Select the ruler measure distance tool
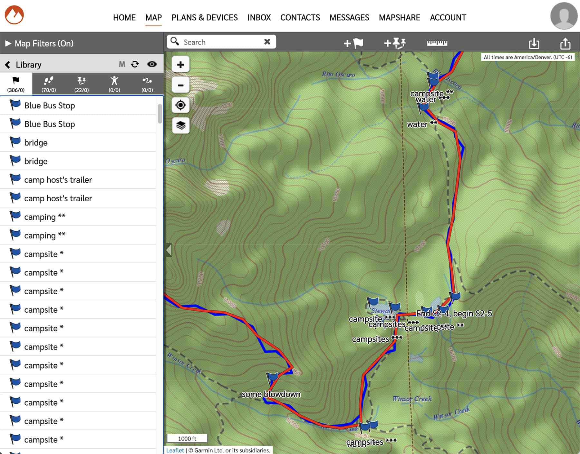The width and height of the screenshot is (580, 454). point(437,43)
